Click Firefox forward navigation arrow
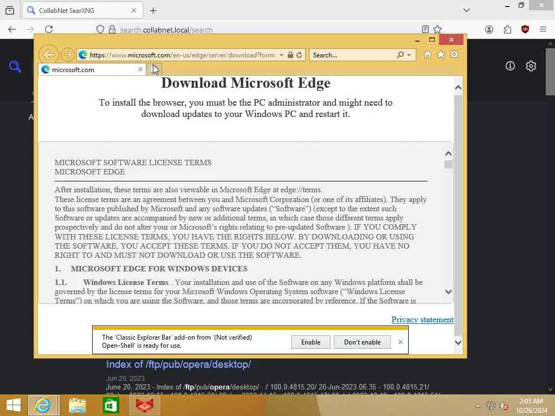 pyautogui.click(x=30, y=29)
